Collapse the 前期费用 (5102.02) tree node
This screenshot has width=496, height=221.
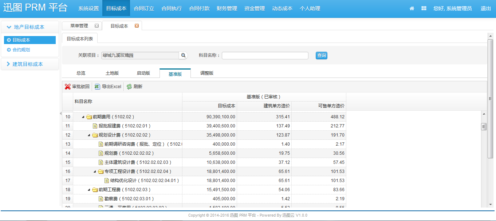83,117
